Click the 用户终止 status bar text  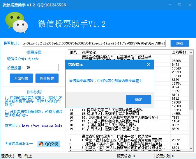coord(25,156)
